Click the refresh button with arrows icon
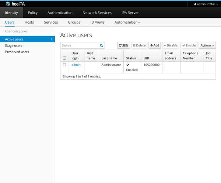 pos(123,45)
